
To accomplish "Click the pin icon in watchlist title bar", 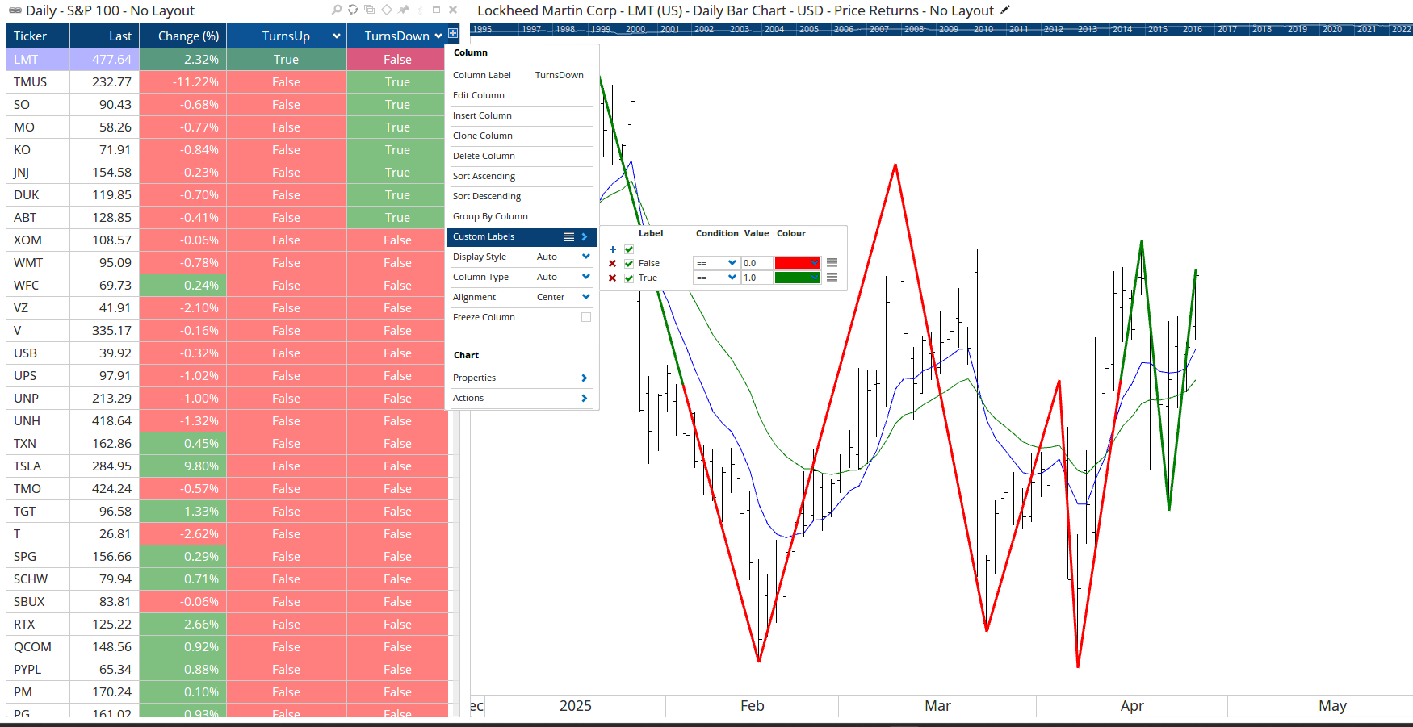I will click(404, 10).
